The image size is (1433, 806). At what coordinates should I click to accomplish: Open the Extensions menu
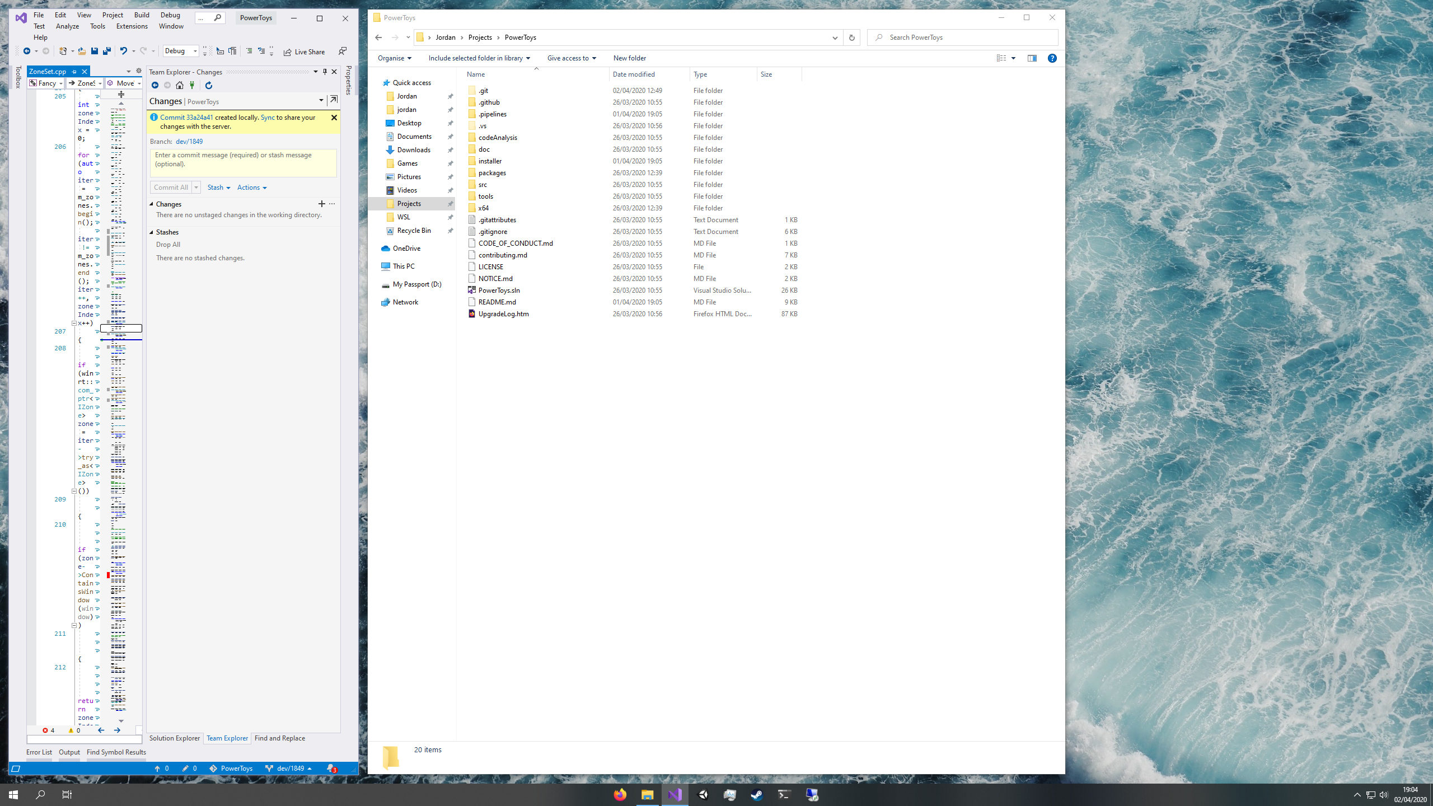pos(132,26)
